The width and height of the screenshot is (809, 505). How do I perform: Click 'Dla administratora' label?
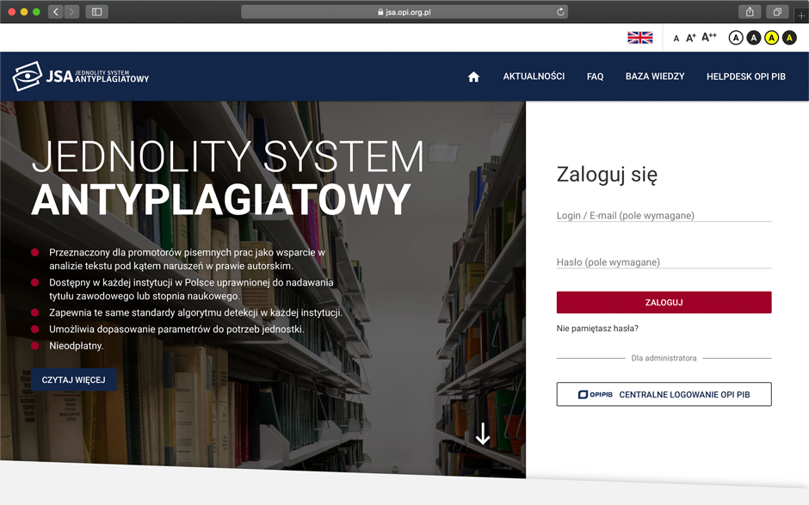click(x=664, y=358)
